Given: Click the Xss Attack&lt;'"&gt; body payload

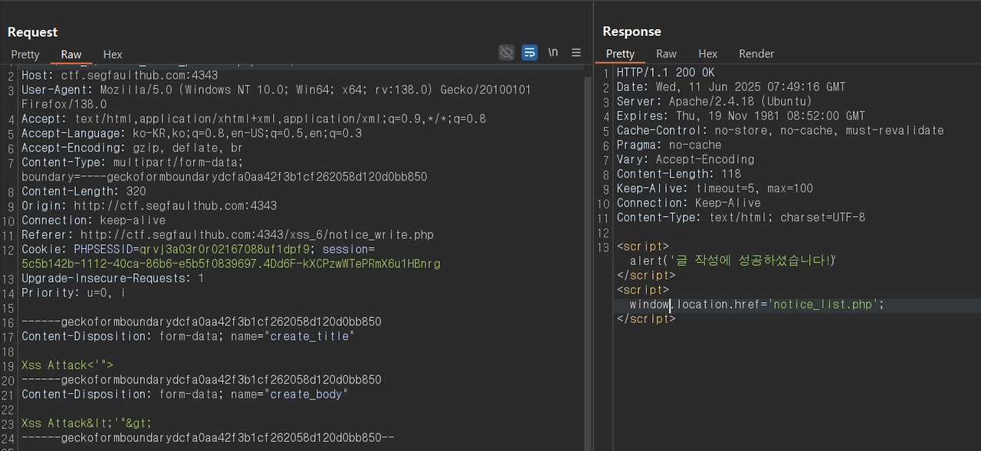Looking at the screenshot, I should coord(87,424).
